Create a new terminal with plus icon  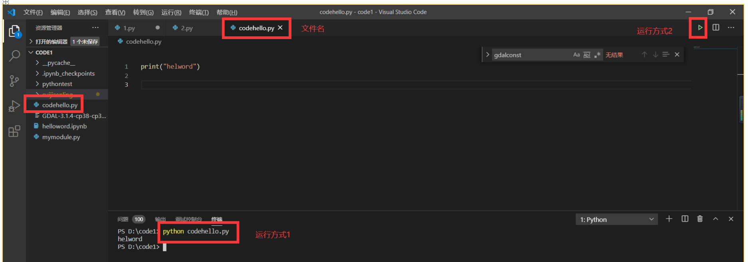pos(669,219)
